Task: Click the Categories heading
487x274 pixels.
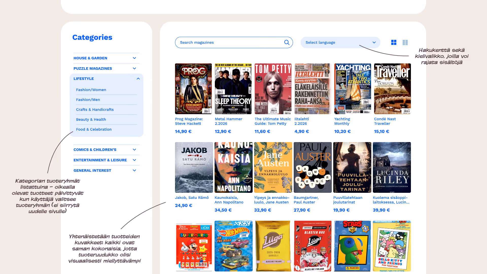Action: [92, 37]
